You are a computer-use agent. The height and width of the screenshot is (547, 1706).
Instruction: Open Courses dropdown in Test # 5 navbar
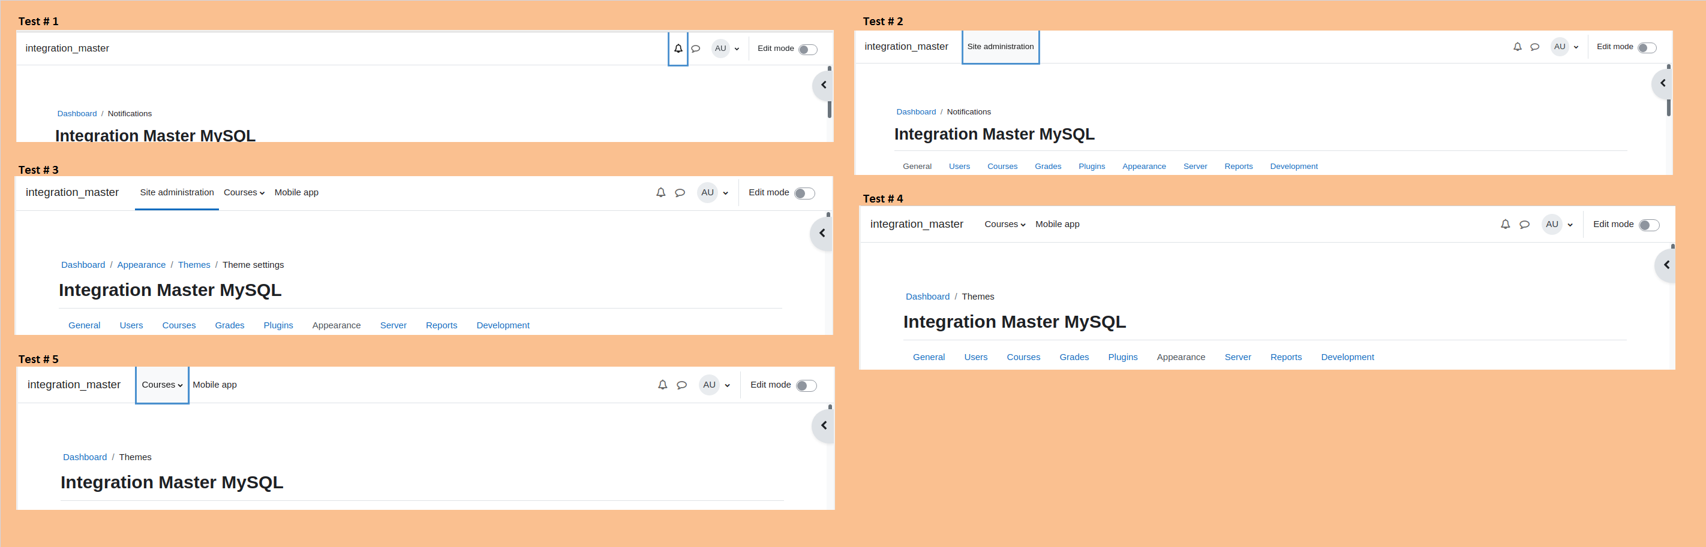162,385
